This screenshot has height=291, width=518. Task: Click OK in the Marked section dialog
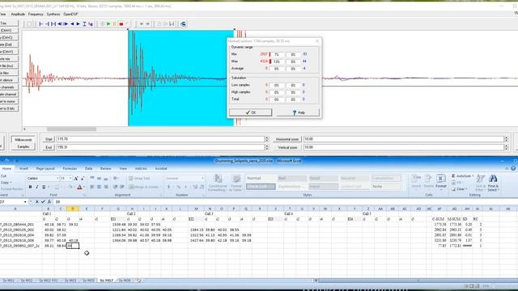coord(250,112)
